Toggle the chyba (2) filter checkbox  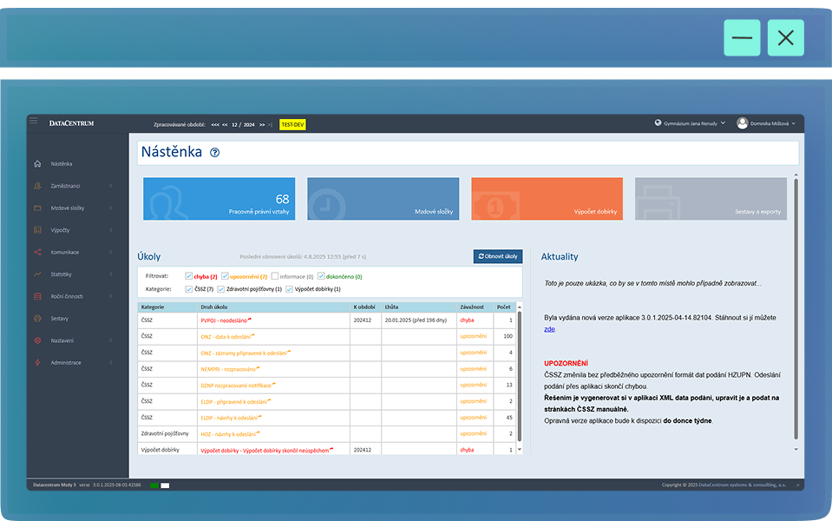(x=188, y=276)
